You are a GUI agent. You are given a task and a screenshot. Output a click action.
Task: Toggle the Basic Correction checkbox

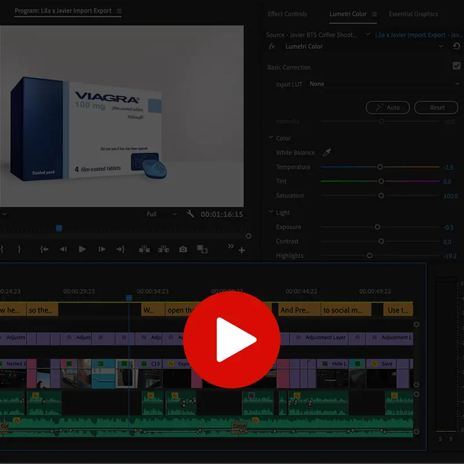click(x=456, y=66)
